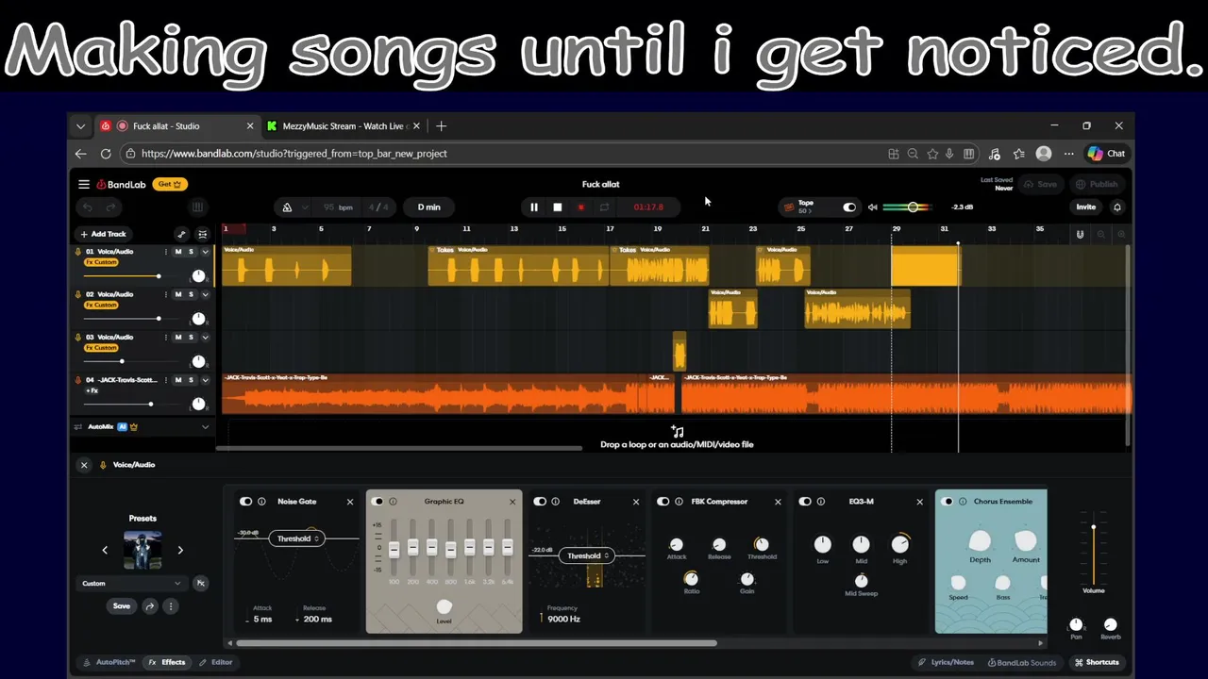
Task: Click the redo arrow
Action: coord(110,207)
